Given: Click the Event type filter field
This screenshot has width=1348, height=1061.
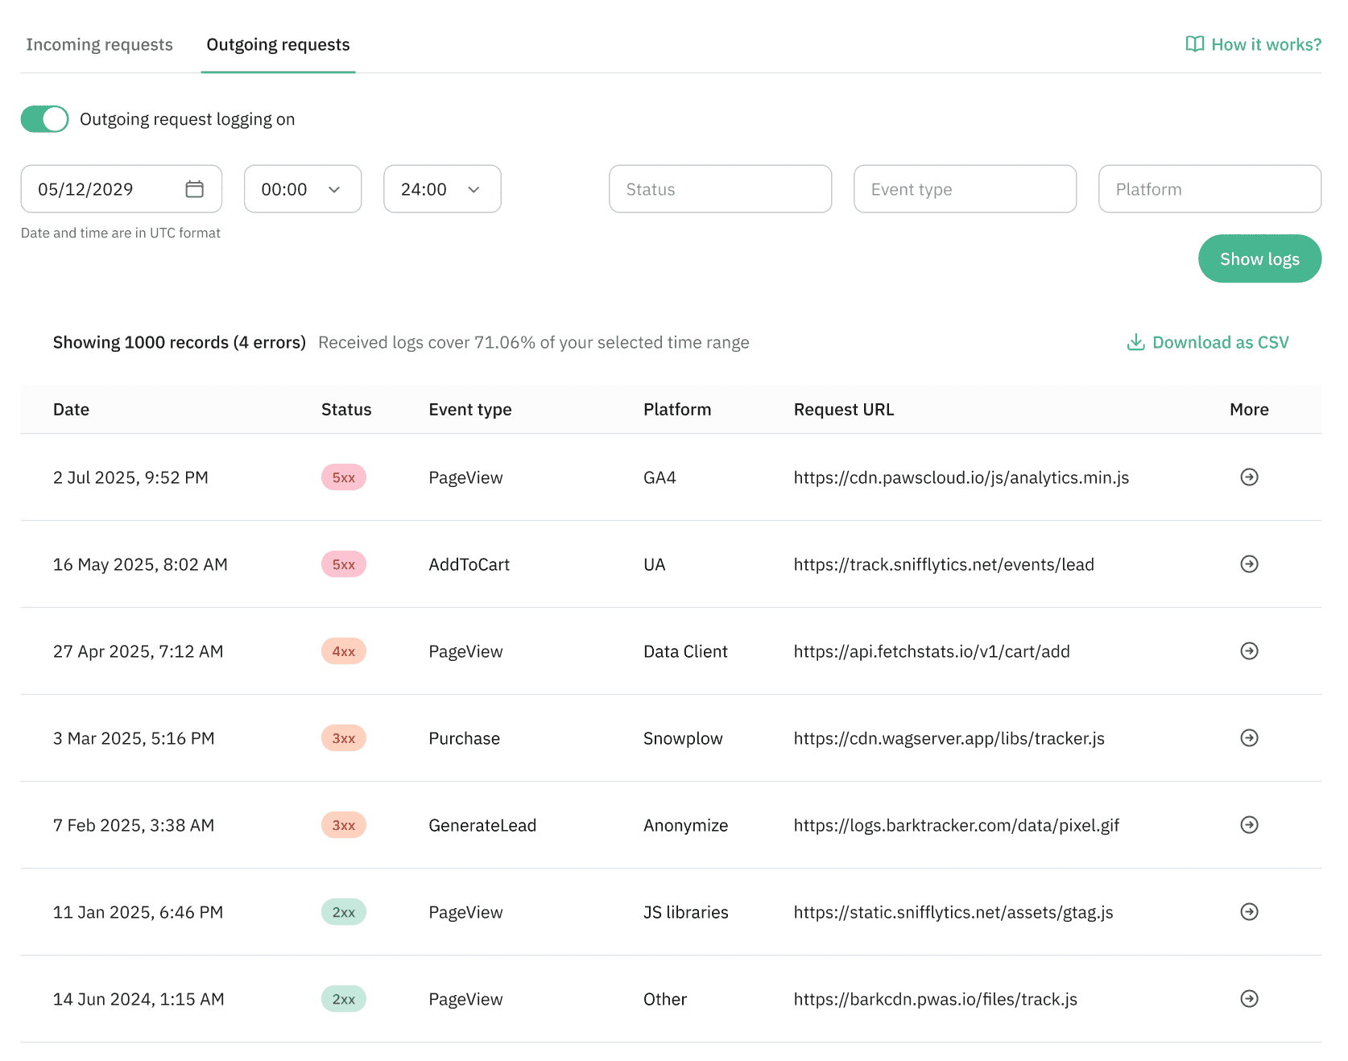Looking at the screenshot, I should coord(965,189).
